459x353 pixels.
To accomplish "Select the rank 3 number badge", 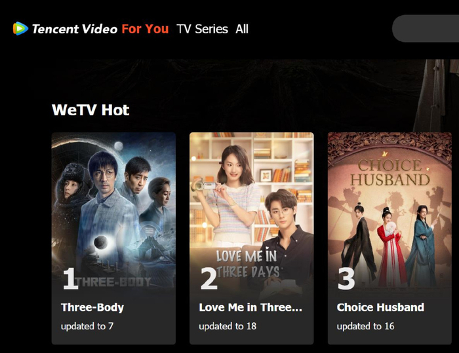I will (x=346, y=279).
